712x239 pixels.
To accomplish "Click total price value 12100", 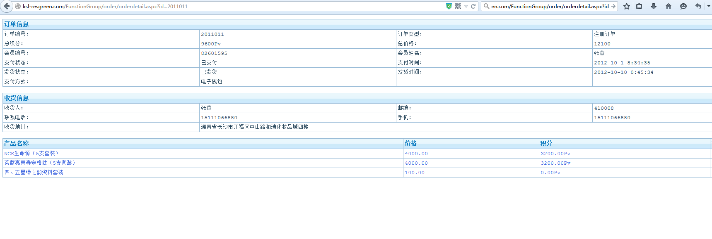I will click(x=602, y=44).
